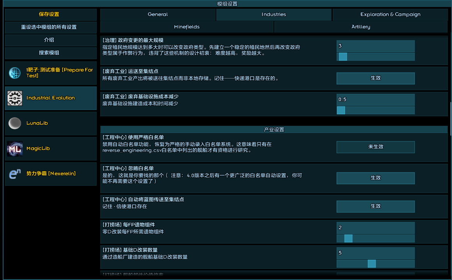
Task: Switch to the General tab
Action: click(x=158, y=14)
